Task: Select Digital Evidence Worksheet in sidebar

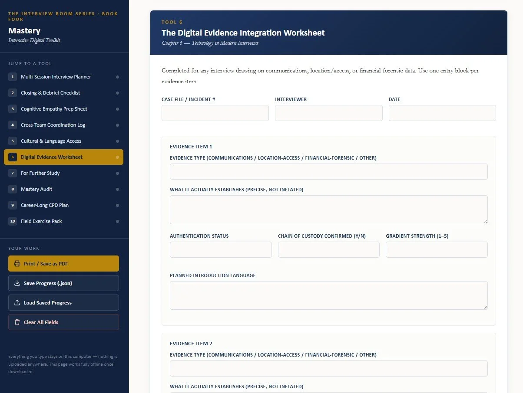Action: click(63, 157)
